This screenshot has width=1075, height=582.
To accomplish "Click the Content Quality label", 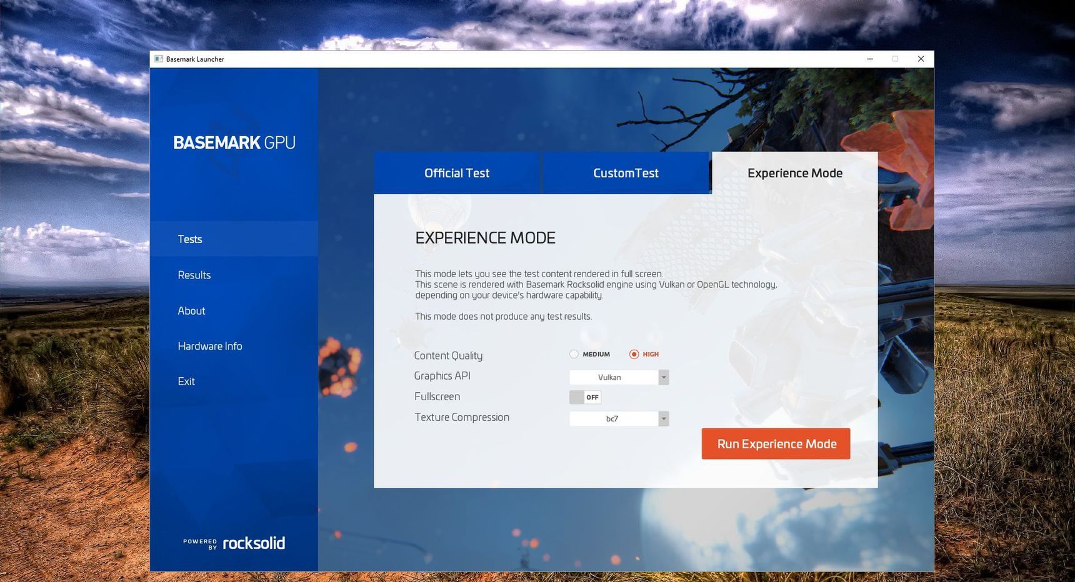I will (448, 355).
